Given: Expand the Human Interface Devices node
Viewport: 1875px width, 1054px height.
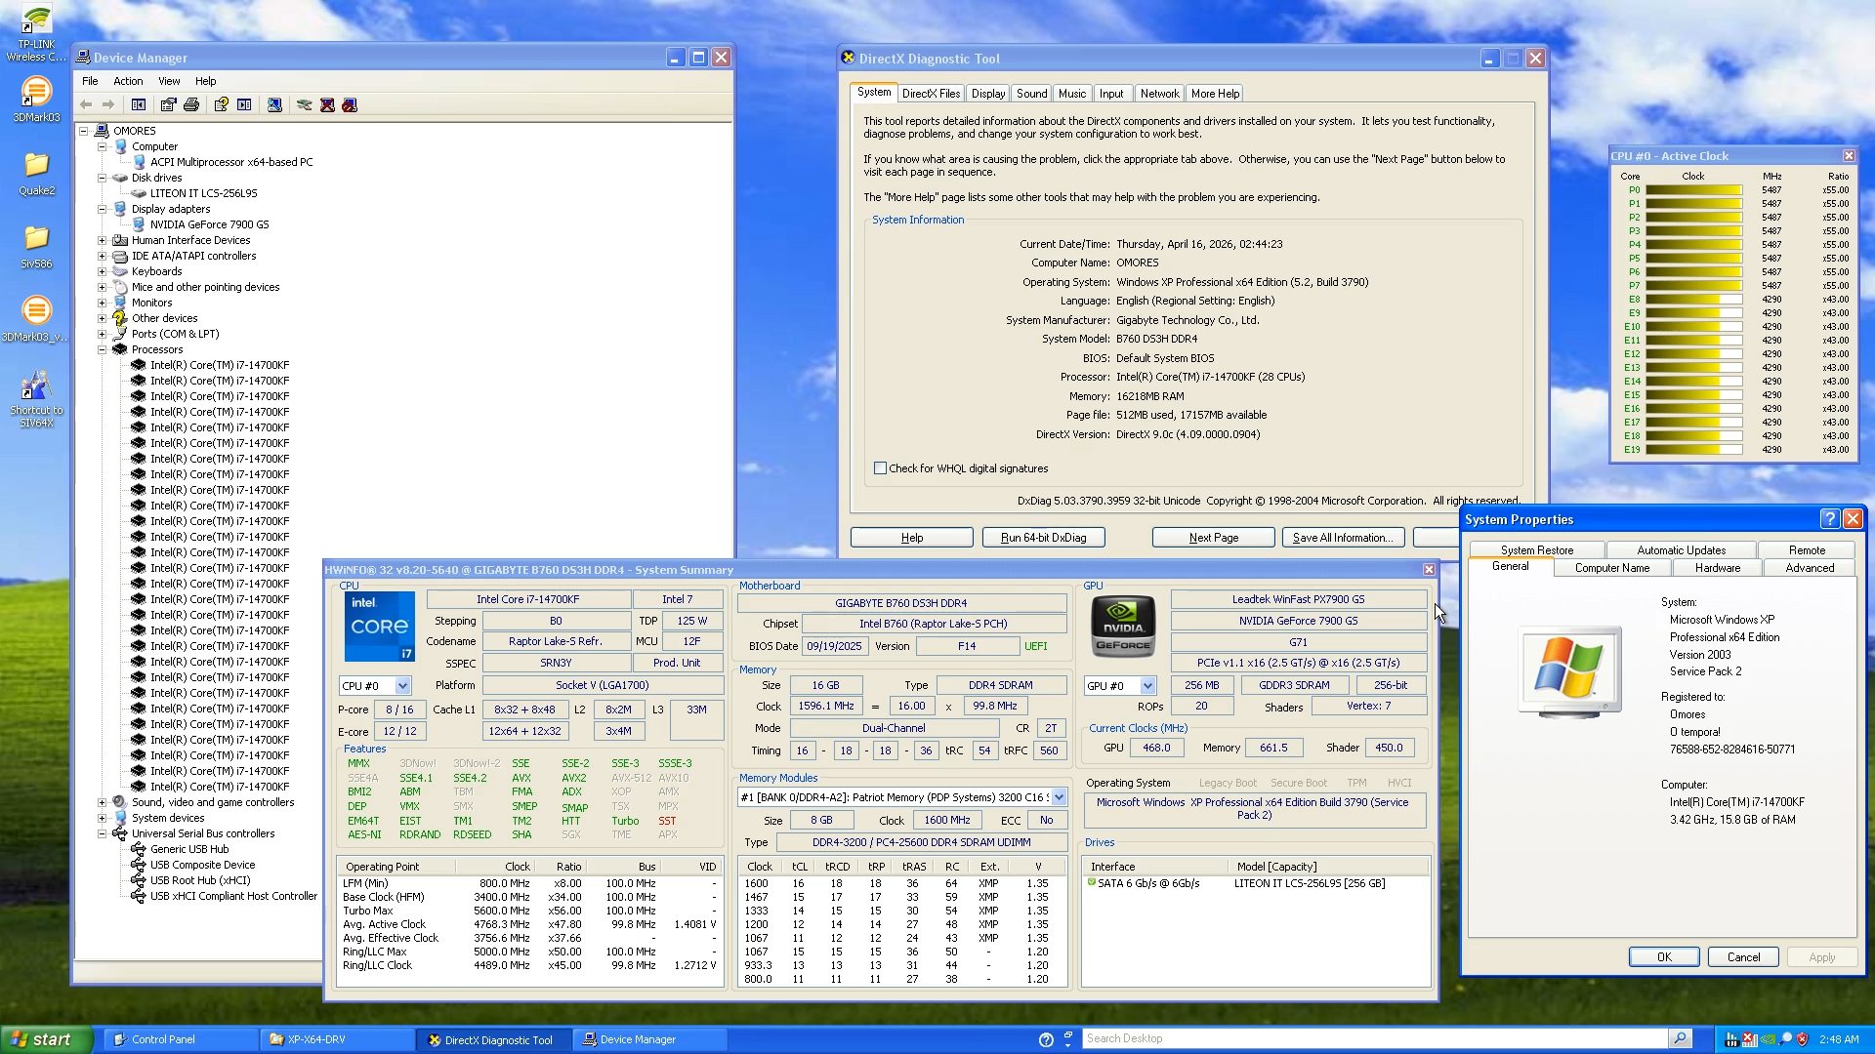Looking at the screenshot, I should 102,240.
